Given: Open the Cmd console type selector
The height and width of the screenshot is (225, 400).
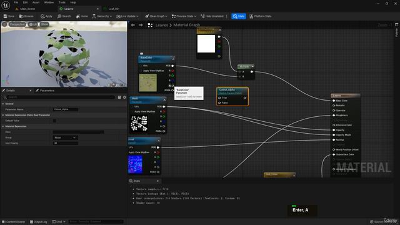Looking at the screenshot, I should pyautogui.click(x=59, y=222).
